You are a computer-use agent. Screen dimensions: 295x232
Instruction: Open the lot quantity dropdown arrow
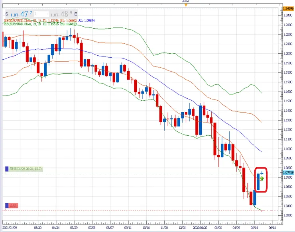point(47,14)
